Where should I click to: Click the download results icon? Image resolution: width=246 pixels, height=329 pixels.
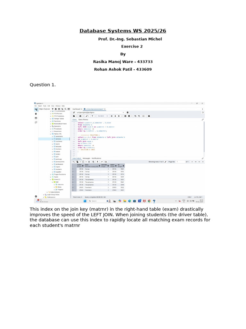coord(97,162)
